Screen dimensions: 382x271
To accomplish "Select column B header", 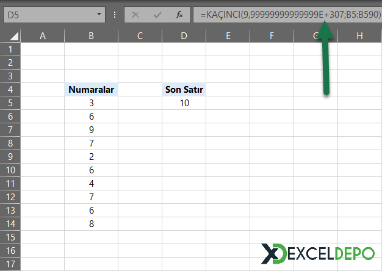I will pos(92,36).
